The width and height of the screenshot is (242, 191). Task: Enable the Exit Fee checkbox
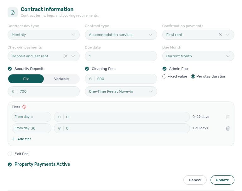click(x=10, y=154)
